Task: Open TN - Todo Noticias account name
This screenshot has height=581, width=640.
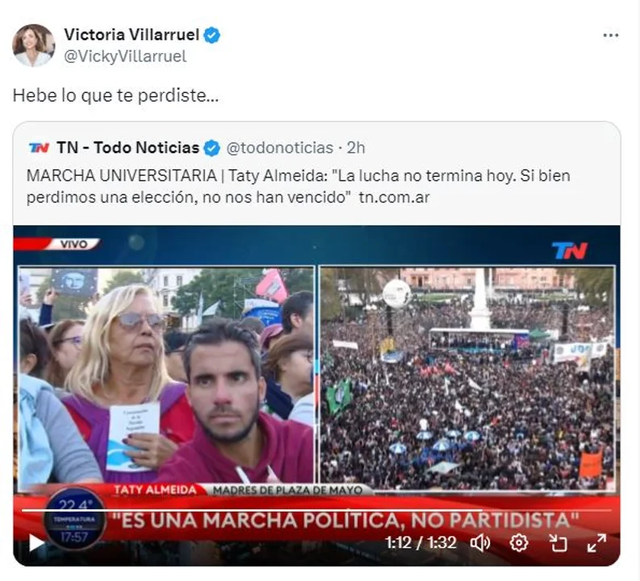Action: click(x=128, y=148)
